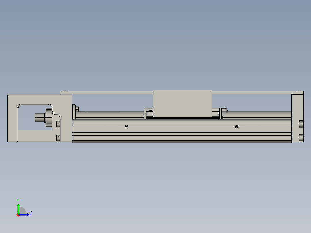Image resolution: width=311 pixels, height=233 pixels.
Task: Pick the left set screw on the profile
Action: [127, 126]
